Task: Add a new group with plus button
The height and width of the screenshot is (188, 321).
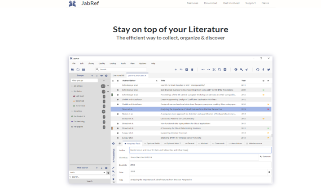Action: tap(104, 81)
